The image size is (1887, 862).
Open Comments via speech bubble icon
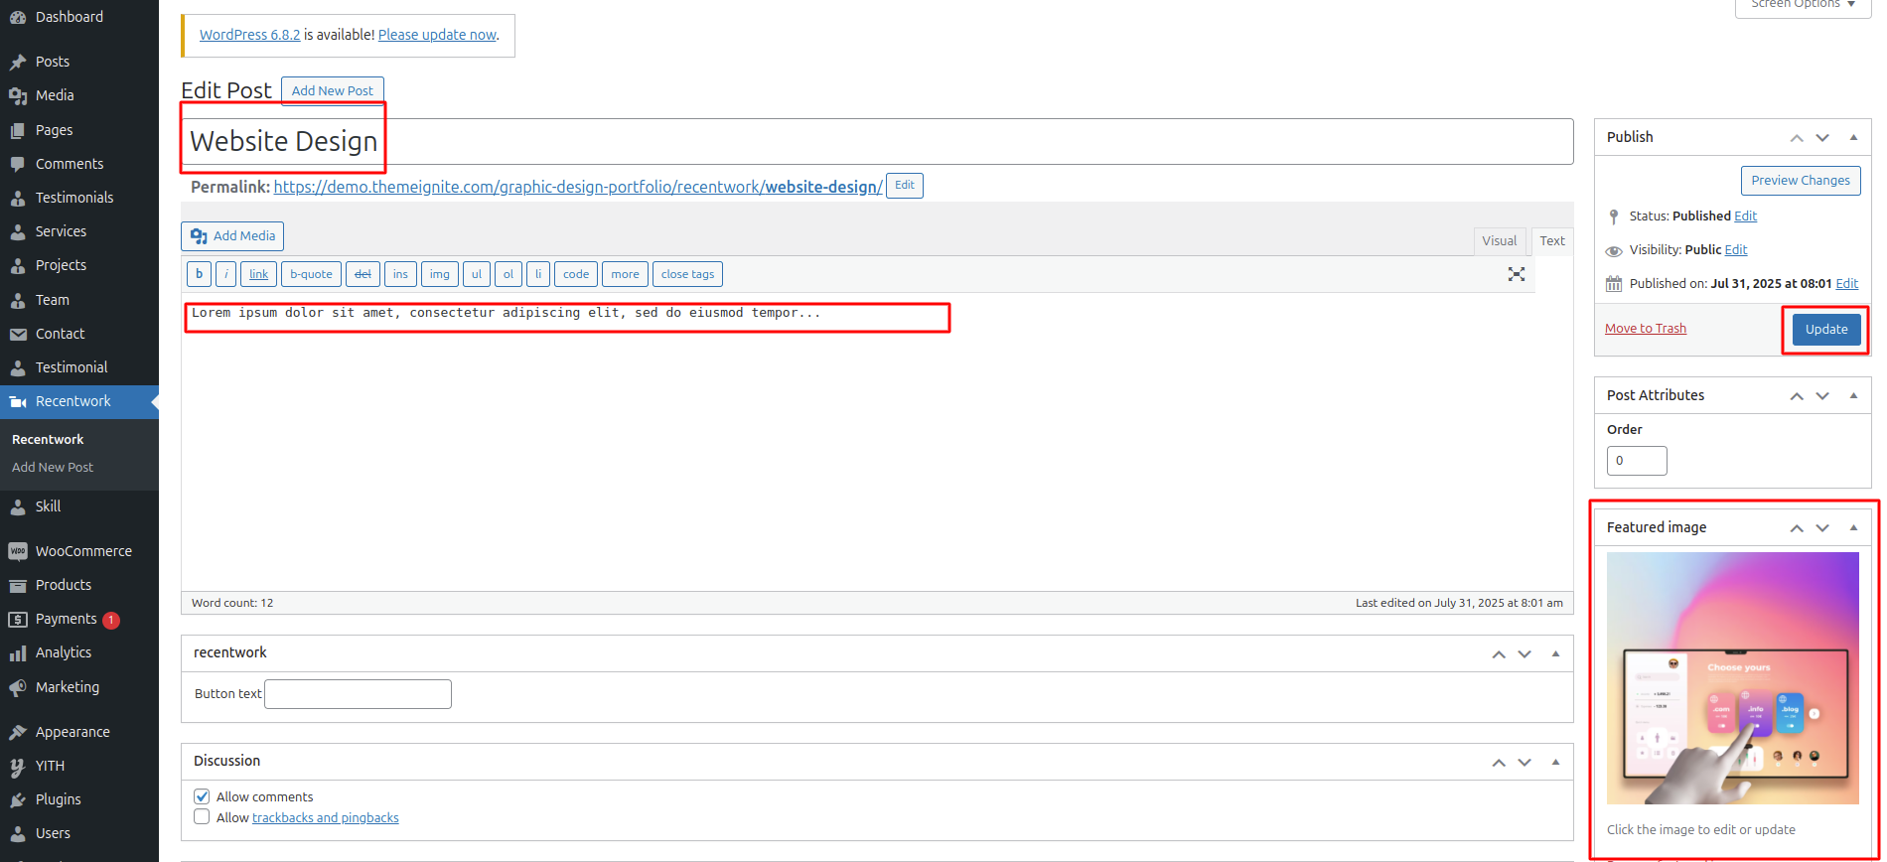click(18, 164)
